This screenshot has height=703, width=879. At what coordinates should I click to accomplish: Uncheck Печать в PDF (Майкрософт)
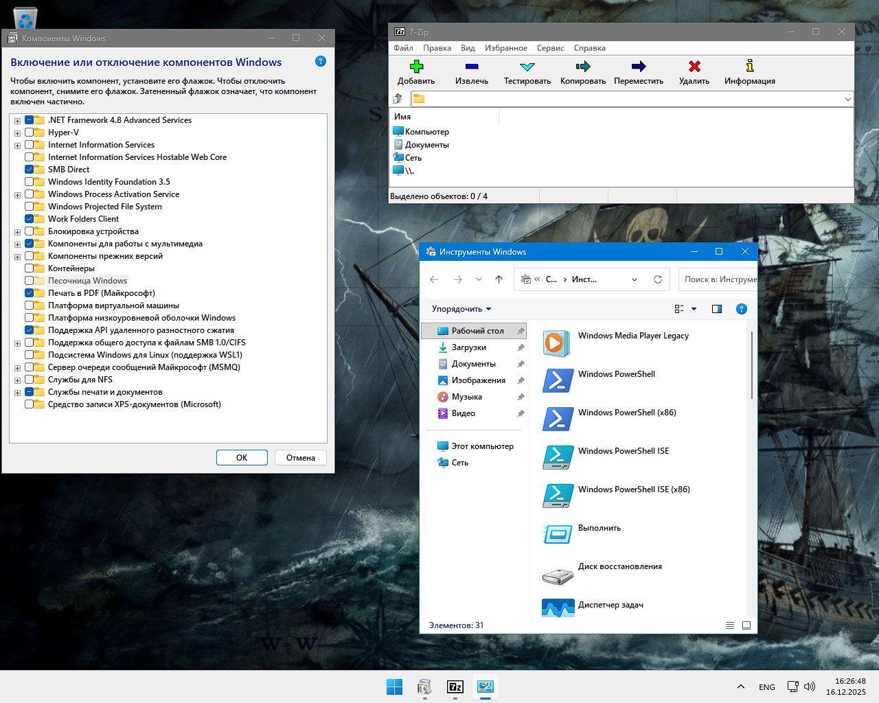coord(30,292)
